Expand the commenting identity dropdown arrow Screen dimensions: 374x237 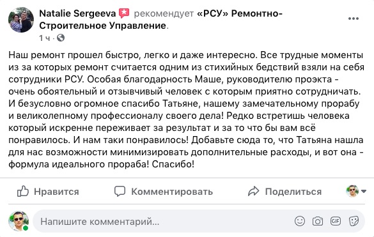coord(364,191)
